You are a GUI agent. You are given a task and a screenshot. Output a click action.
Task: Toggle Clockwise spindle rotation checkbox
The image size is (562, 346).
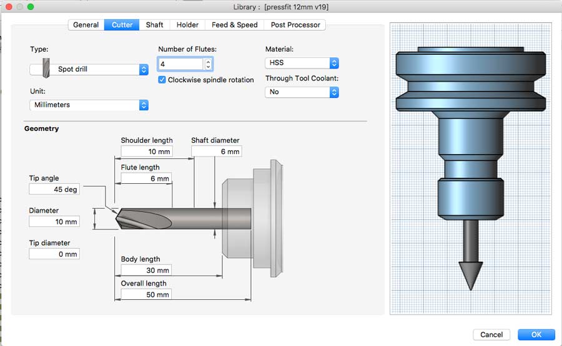coord(162,80)
